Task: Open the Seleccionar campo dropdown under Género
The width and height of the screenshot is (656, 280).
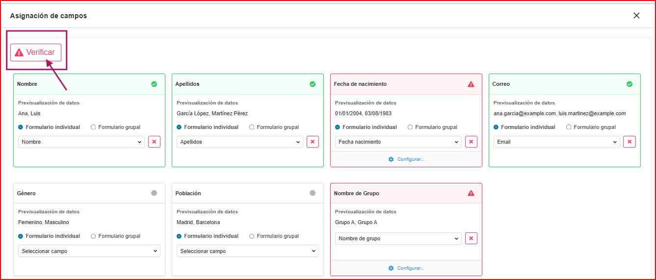Action: (89, 251)
